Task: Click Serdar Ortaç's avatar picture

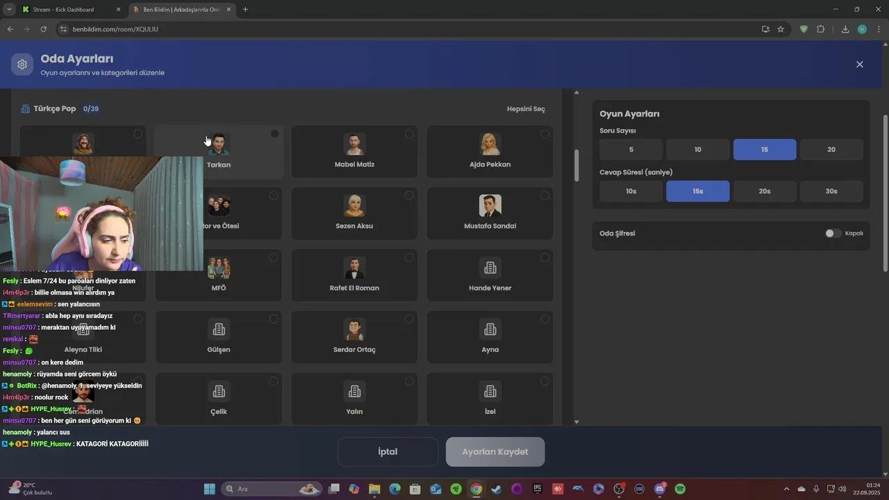Action: (354, 329)
